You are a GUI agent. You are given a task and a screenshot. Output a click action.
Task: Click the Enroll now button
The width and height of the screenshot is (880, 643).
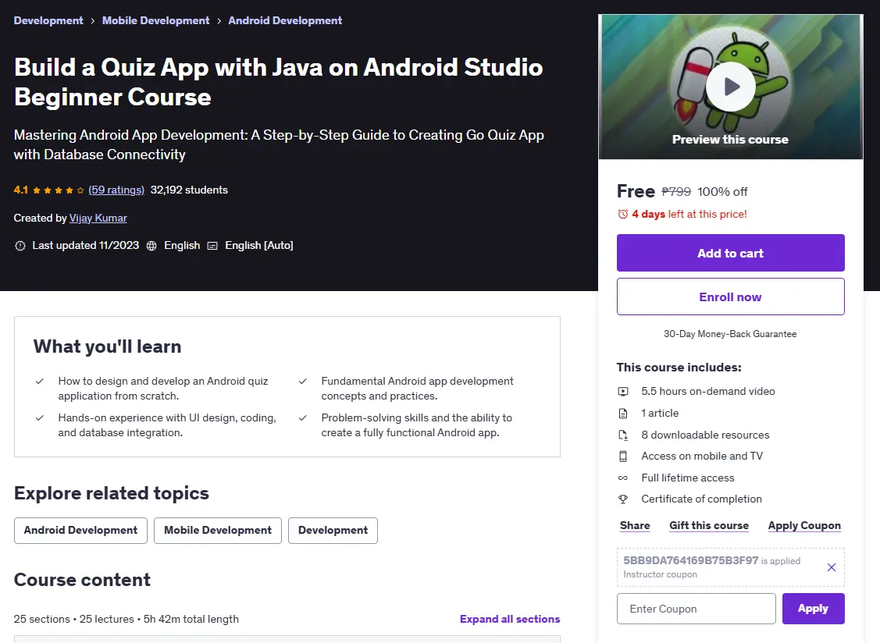(x=730, y=297)
